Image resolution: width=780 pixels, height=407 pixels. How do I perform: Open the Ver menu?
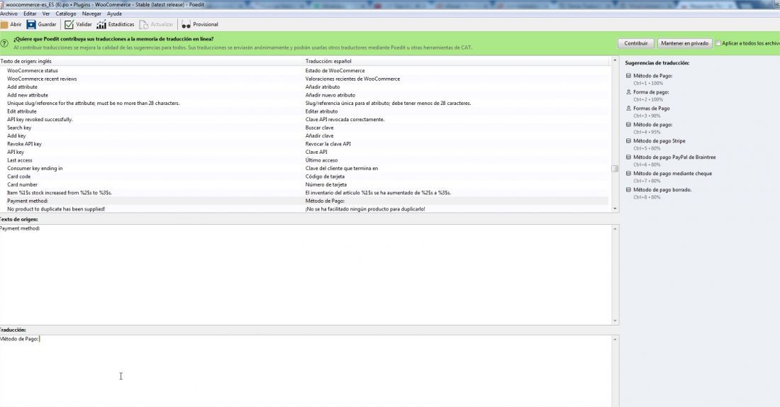[x=46, y=14]
